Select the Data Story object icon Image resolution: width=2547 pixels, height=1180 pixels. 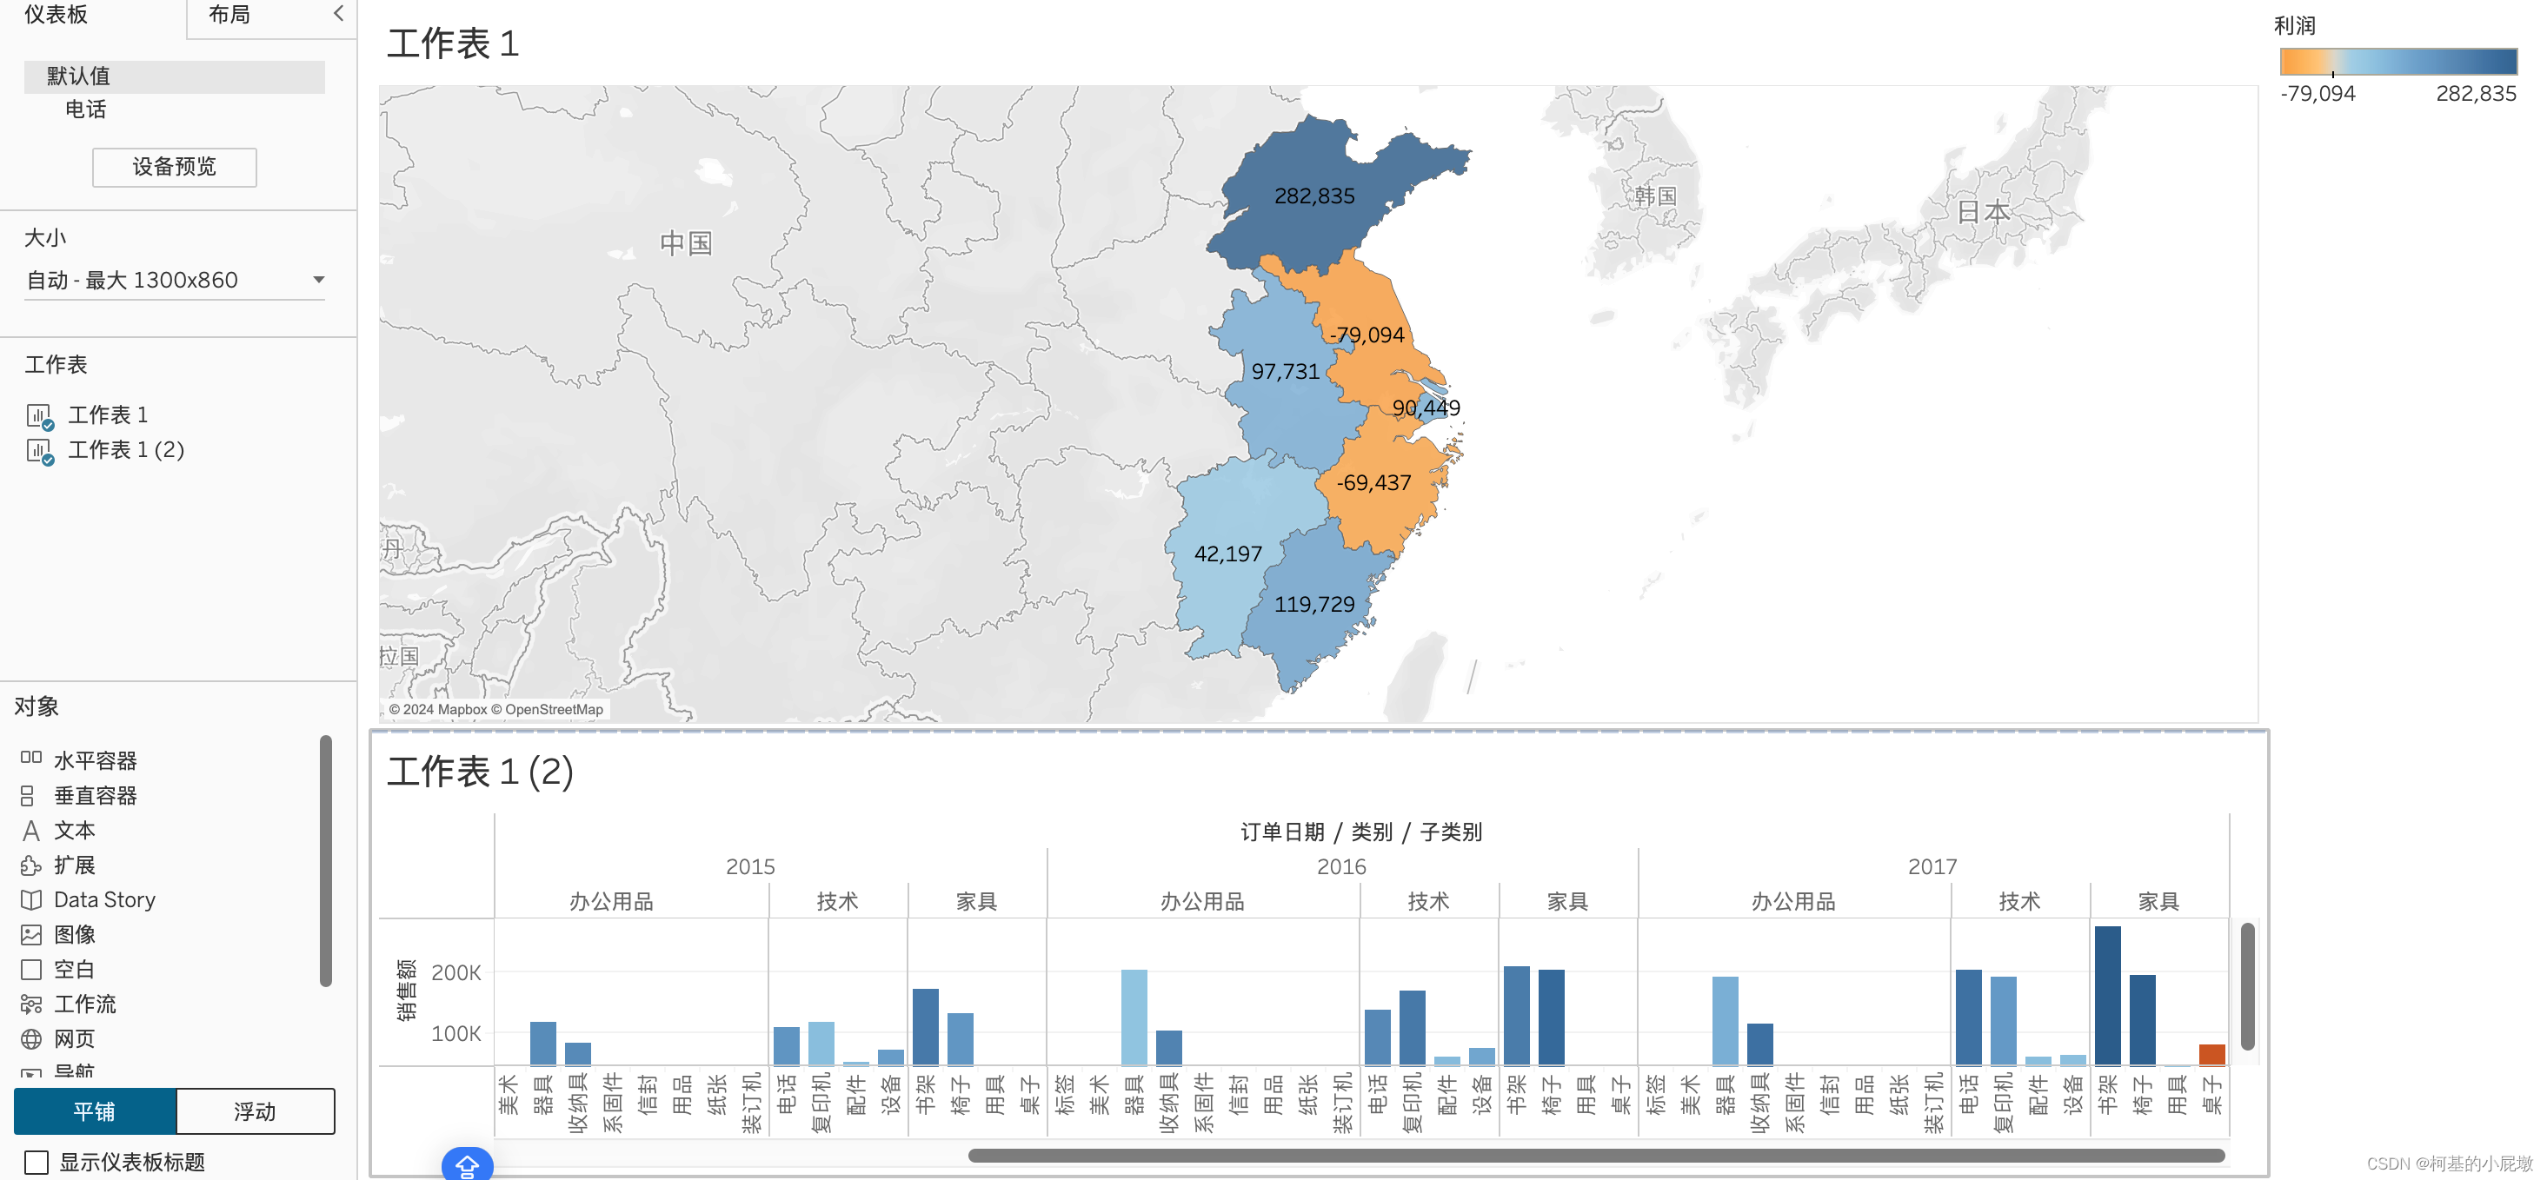pos(30,899)
